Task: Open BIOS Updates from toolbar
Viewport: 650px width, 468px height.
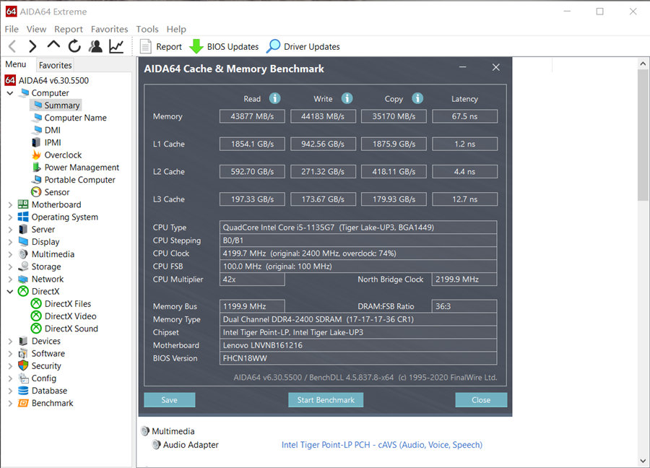Action: (224, 46)
